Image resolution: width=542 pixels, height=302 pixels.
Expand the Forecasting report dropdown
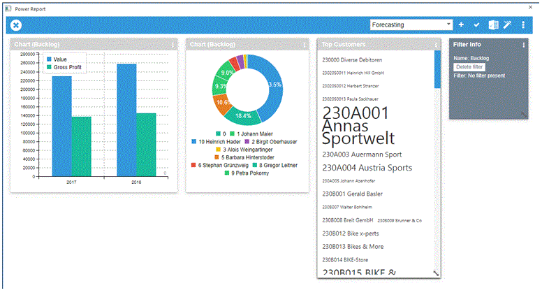pos(448,25)
